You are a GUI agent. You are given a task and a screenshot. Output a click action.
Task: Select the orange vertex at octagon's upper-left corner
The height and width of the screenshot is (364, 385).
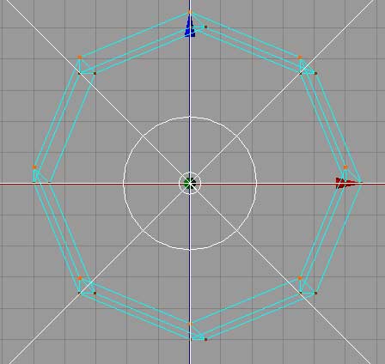(80, 58)
